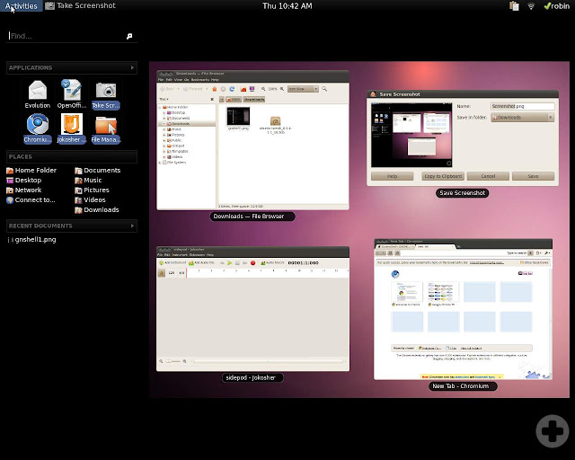Open Desktop from Places
Image resolution: width=575 pixels, height=460 pixels.
tap(24, 180)
